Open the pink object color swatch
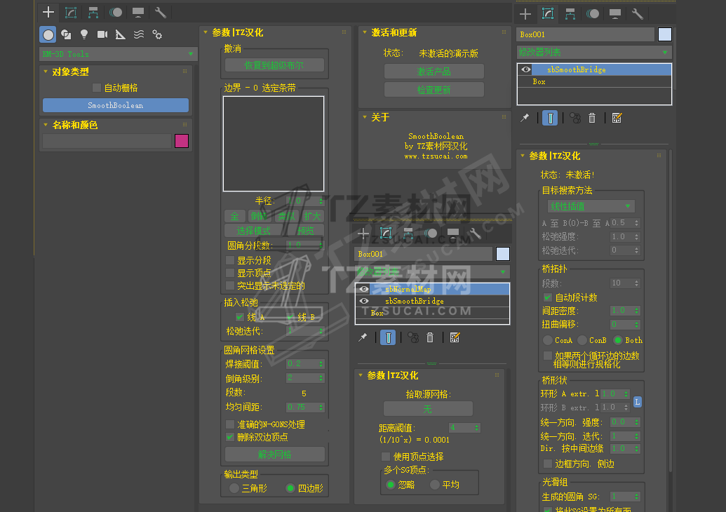The width and height of the screenshot is (726, 512). coord(182,141)
